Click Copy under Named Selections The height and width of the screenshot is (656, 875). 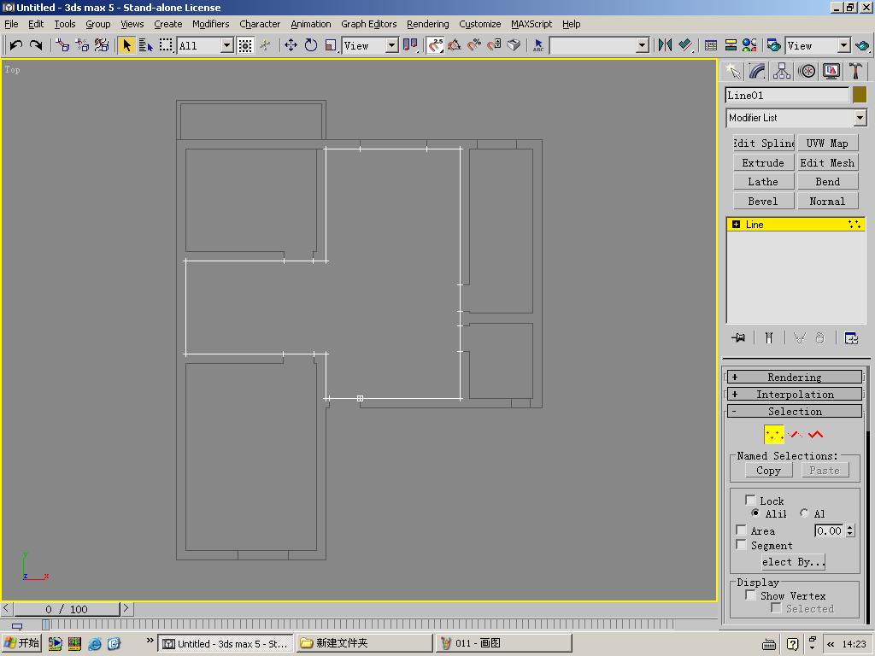(x=768, y=471)
